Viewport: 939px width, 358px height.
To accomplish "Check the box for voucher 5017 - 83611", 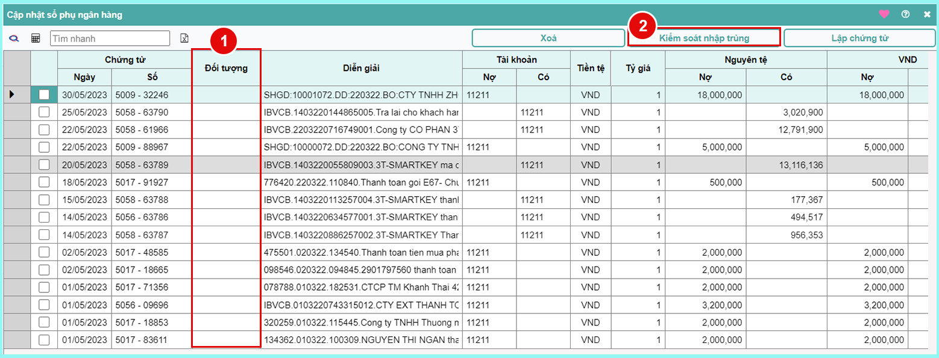I will [44, 341].
